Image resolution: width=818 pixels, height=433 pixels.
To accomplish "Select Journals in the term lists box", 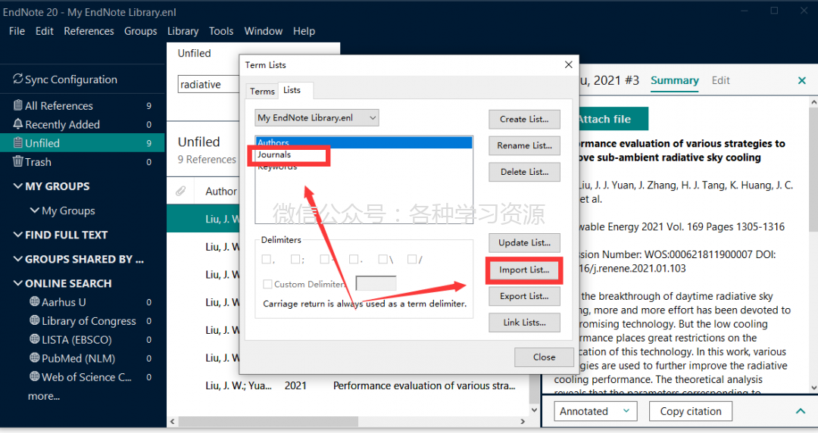I will point(364,154).
